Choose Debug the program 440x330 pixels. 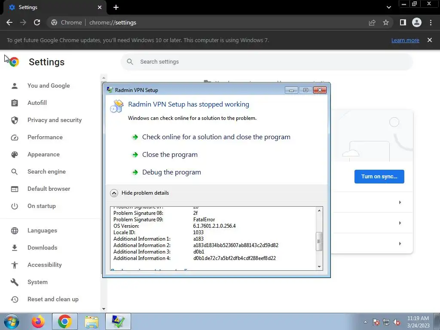pyautogui.click(x=171, y=172)
